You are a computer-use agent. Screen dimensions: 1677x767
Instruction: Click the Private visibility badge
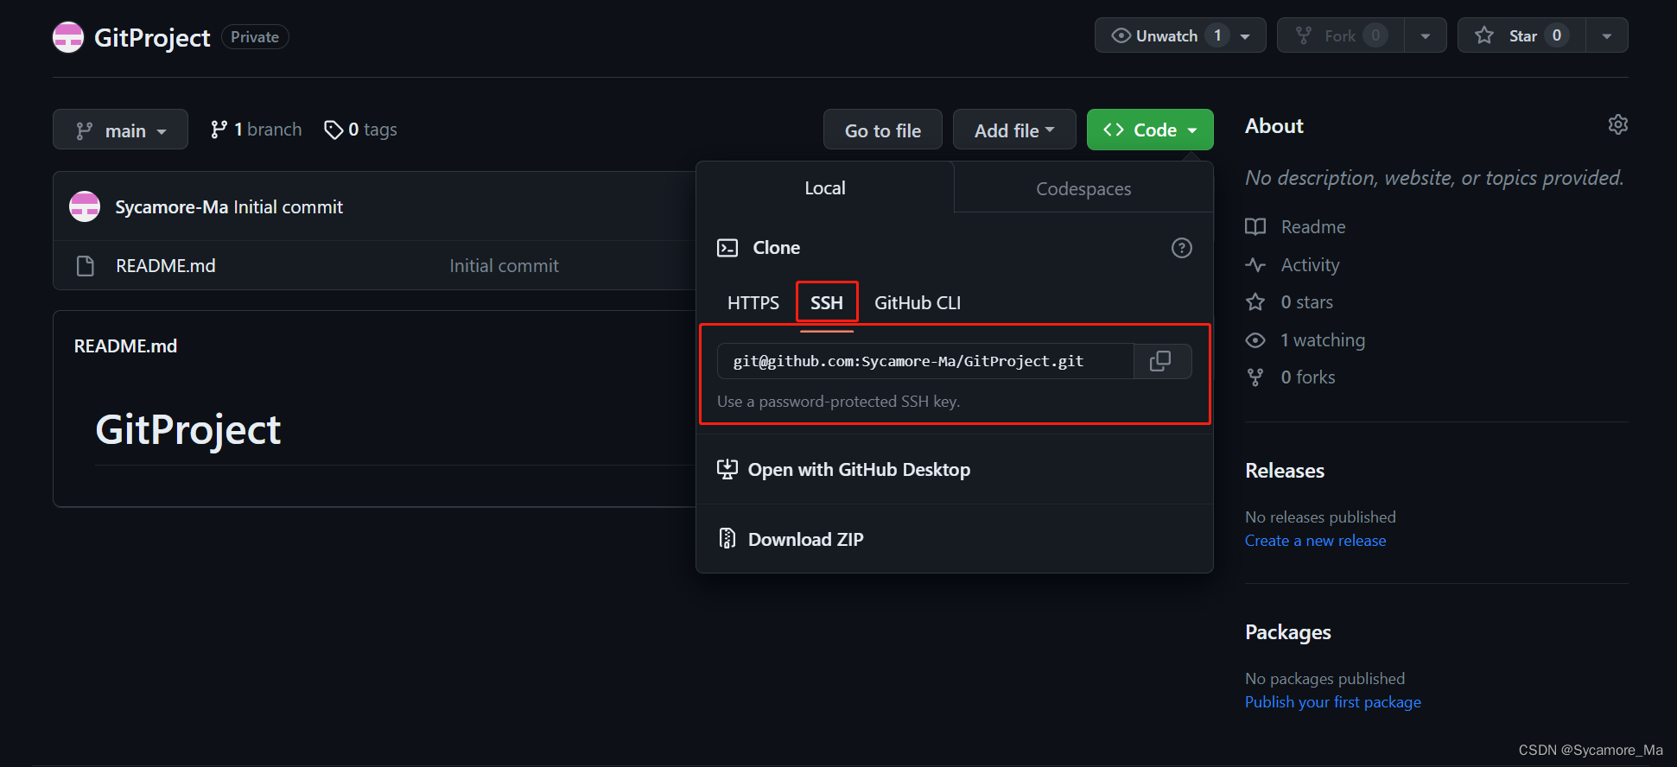[255, 37]
